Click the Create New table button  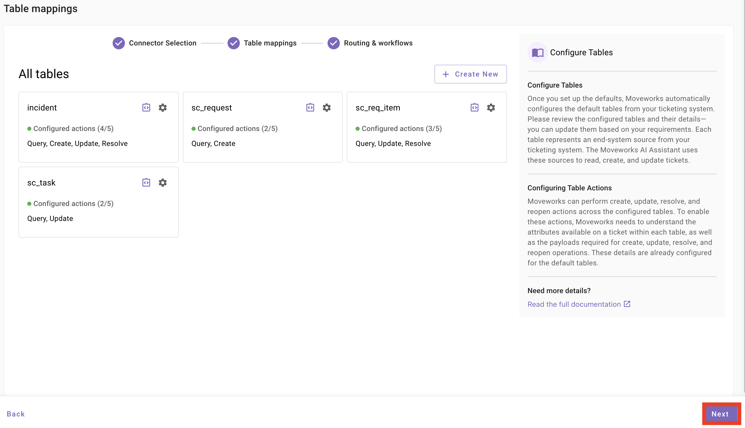point(471,74)
